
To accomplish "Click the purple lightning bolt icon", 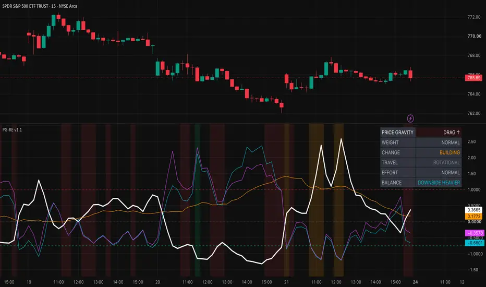I will tap(410, 118).
